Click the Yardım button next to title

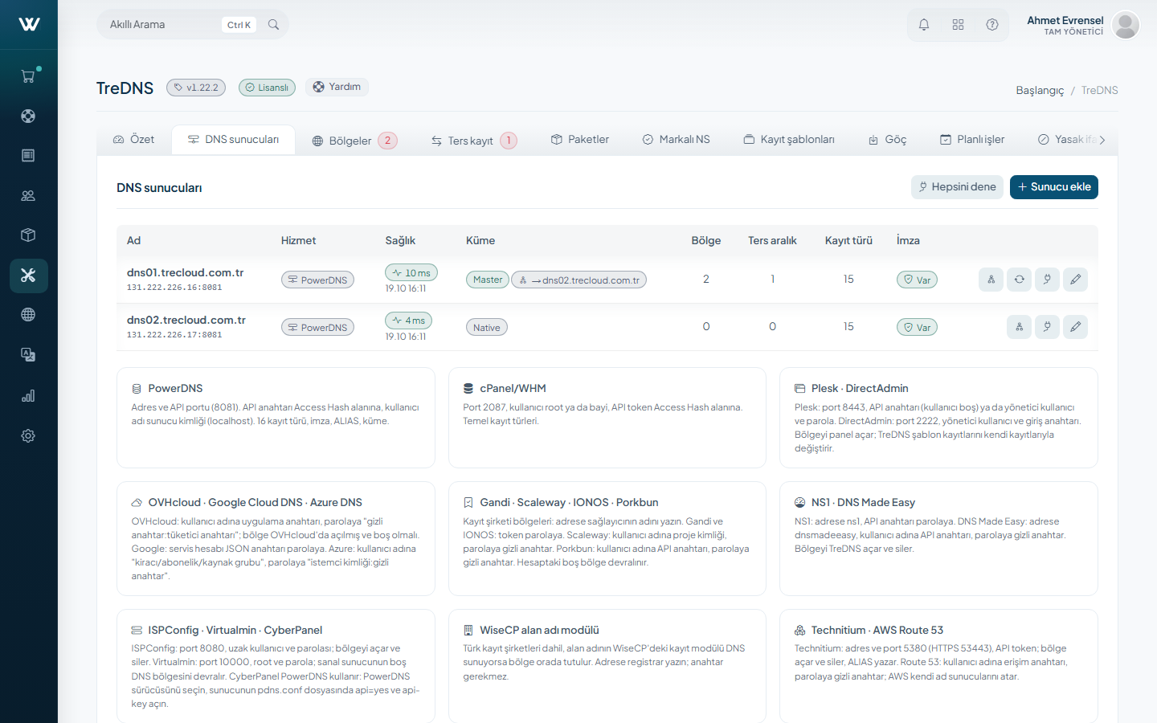[337, 87]
